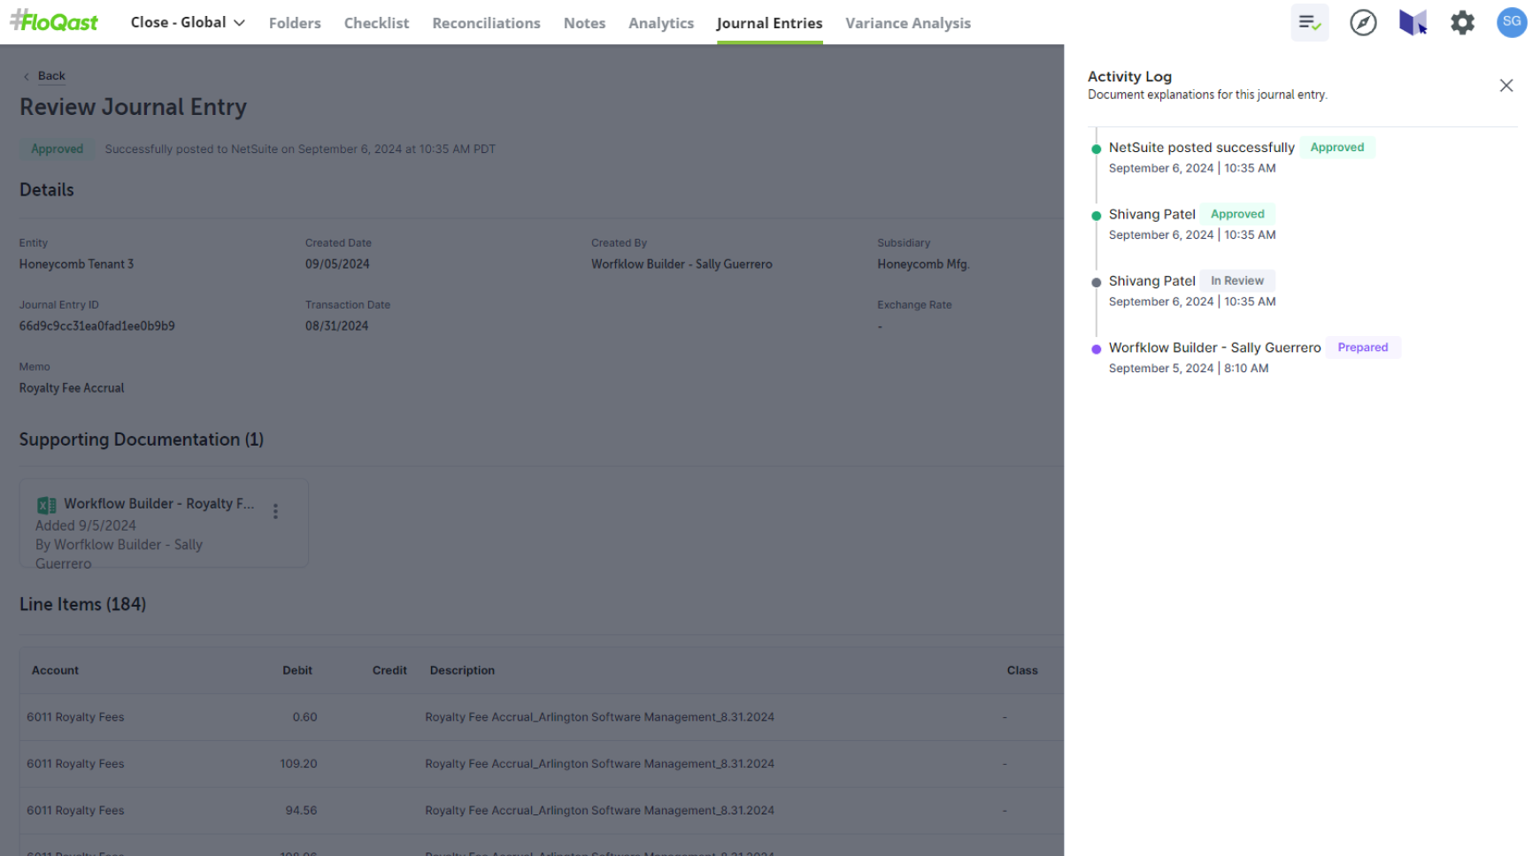1540x856 pixels.
Task: Select the 0.60 debit cell
Action: coord(304,717)
